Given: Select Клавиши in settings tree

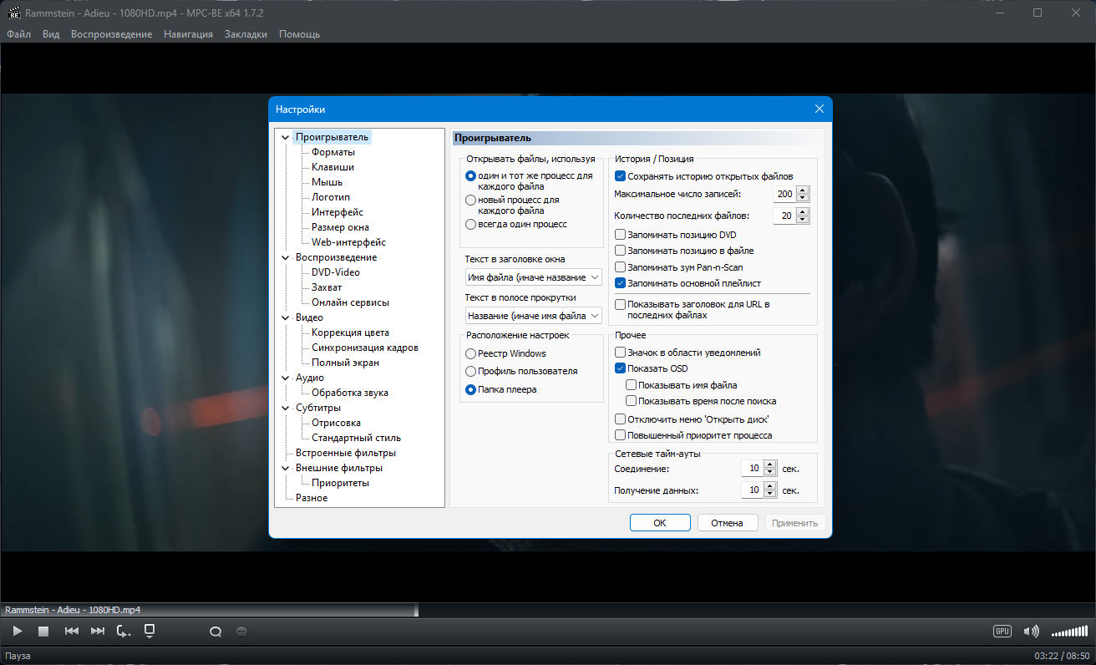Looking at the screenshot, I should 332,167.
